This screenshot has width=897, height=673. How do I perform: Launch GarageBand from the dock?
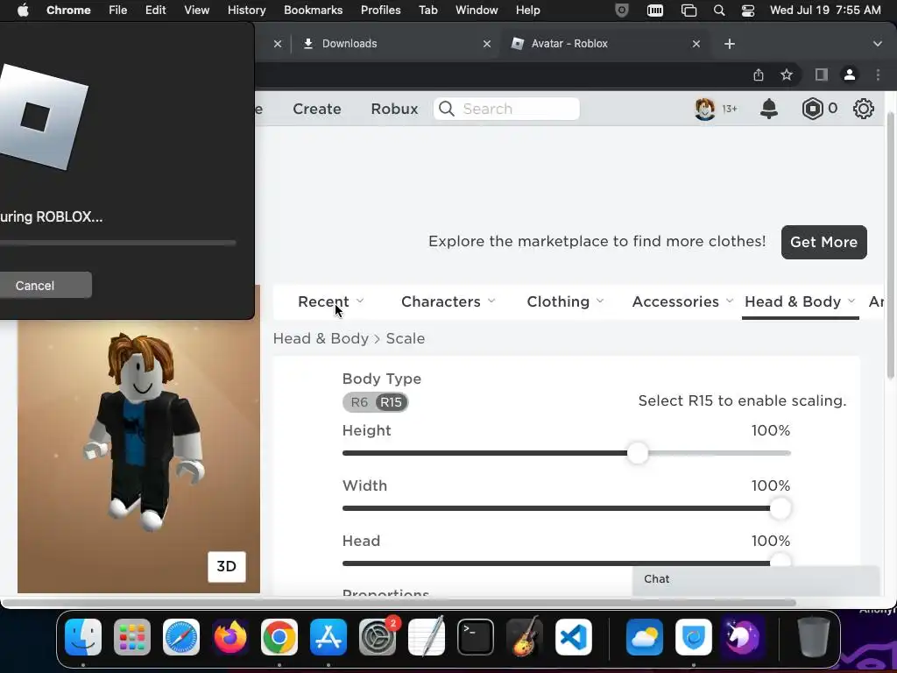pyautogui.click(x=525, y=637)
